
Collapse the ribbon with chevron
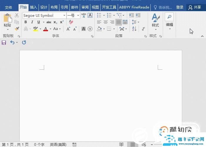[x=202, y=36]
